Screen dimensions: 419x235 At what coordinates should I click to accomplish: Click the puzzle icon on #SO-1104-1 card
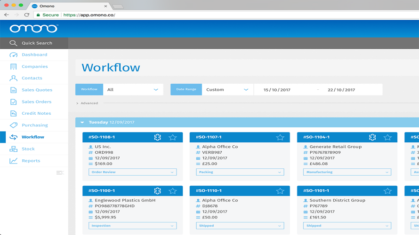tap(372, 137)
